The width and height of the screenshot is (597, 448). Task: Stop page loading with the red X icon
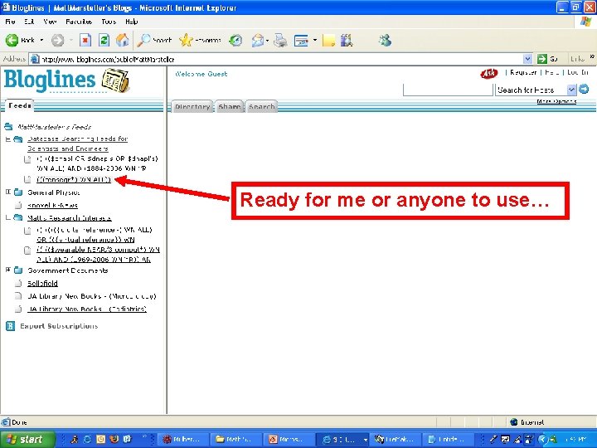[x=85, y=40]
